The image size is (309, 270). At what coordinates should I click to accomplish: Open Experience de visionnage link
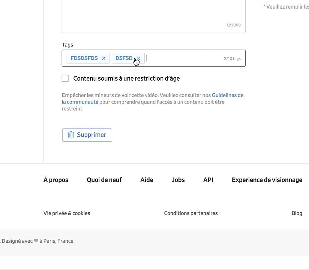coord(267,180)
